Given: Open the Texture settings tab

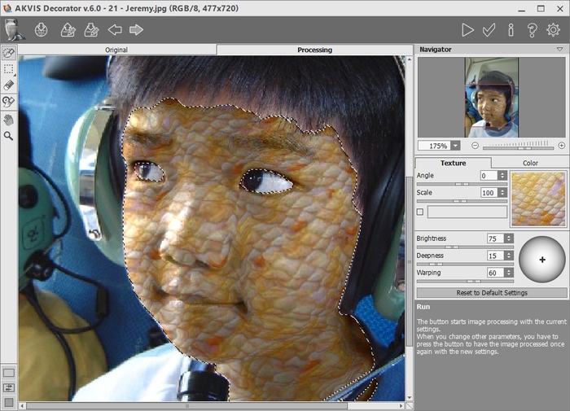Looking at the screenshot, I should coord(453,163).
